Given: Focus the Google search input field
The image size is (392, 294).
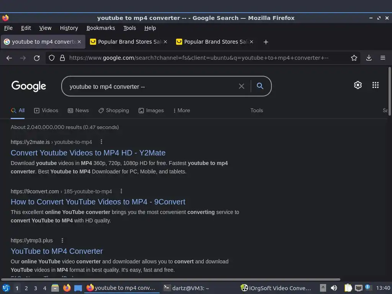Looking at the screenshot, I should [x=152, y=87].
